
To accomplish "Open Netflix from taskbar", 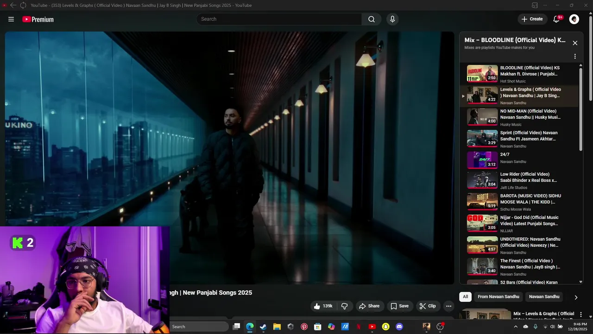I will coord(359,327).
